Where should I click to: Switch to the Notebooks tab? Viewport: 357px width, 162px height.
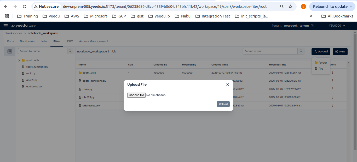[27, 41]
